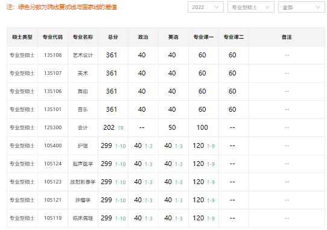Click the 护理 major name
The image size is (327, 230).
coord(83,145)
